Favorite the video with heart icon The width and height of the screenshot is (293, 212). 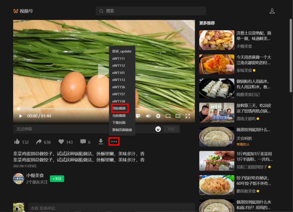[x=61, y=142]
